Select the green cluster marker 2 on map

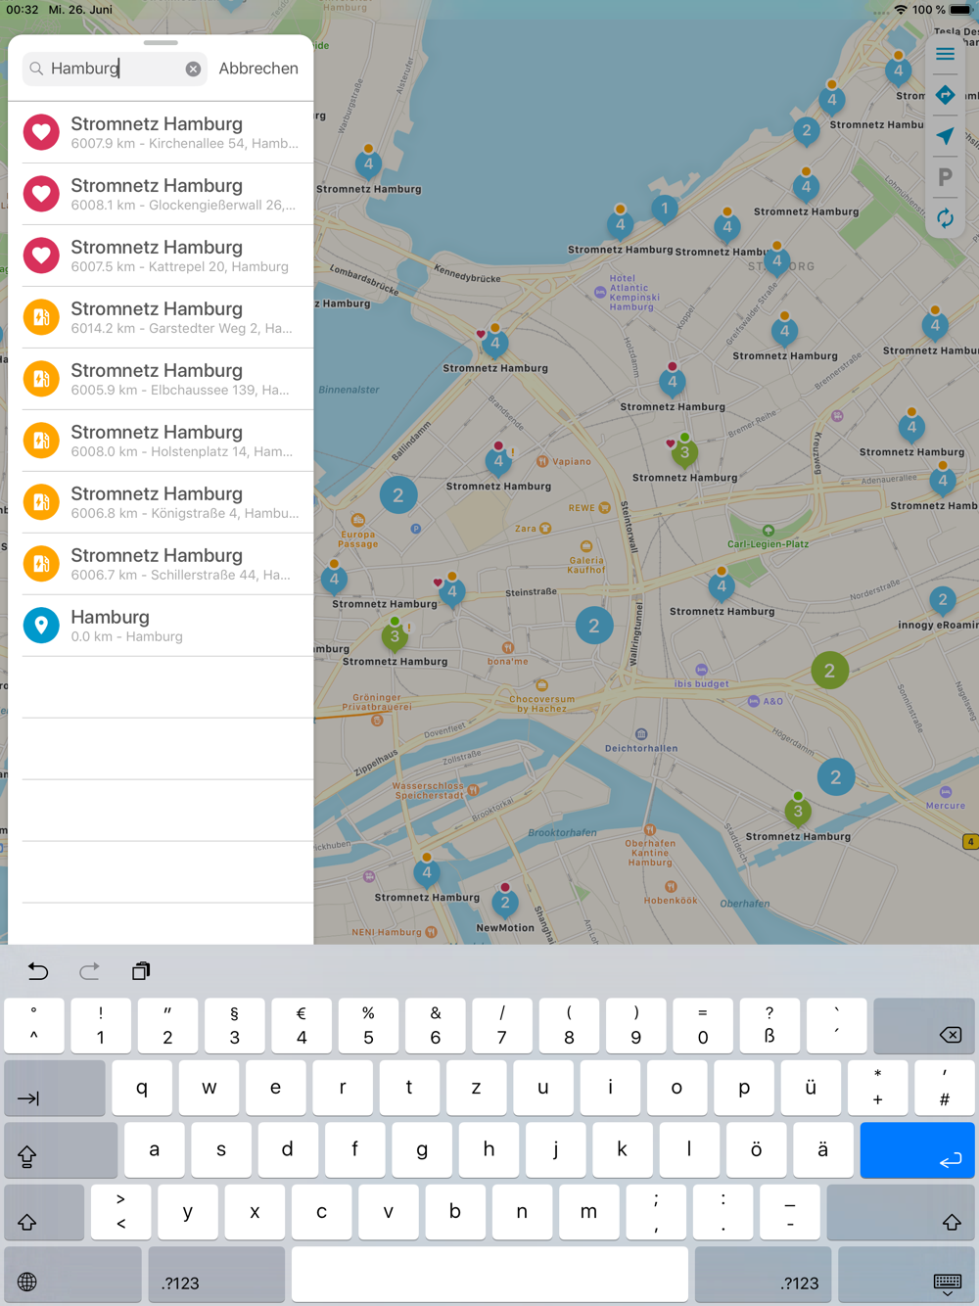click(829, 671)
